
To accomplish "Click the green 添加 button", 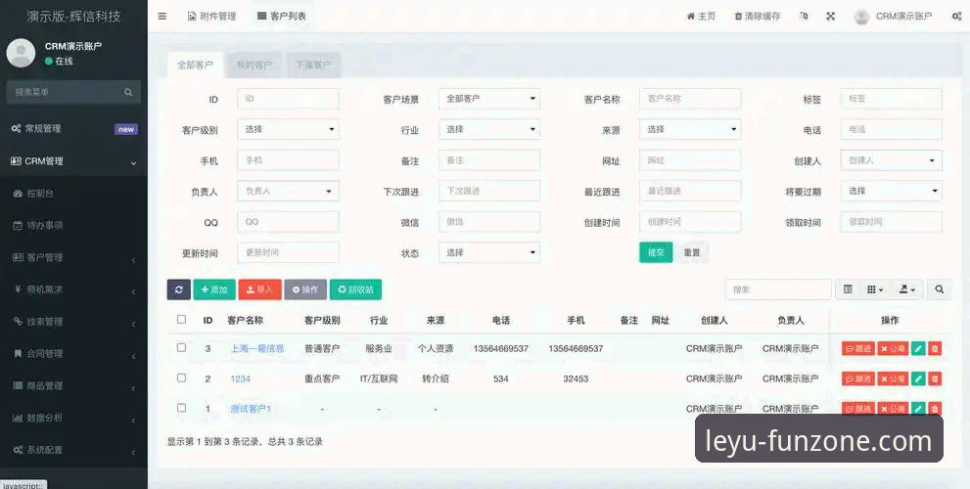I will pos(214,289).
